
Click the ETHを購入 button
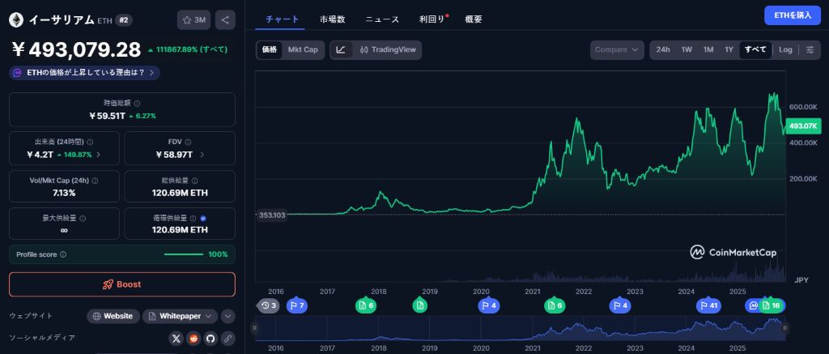point(792,15)
